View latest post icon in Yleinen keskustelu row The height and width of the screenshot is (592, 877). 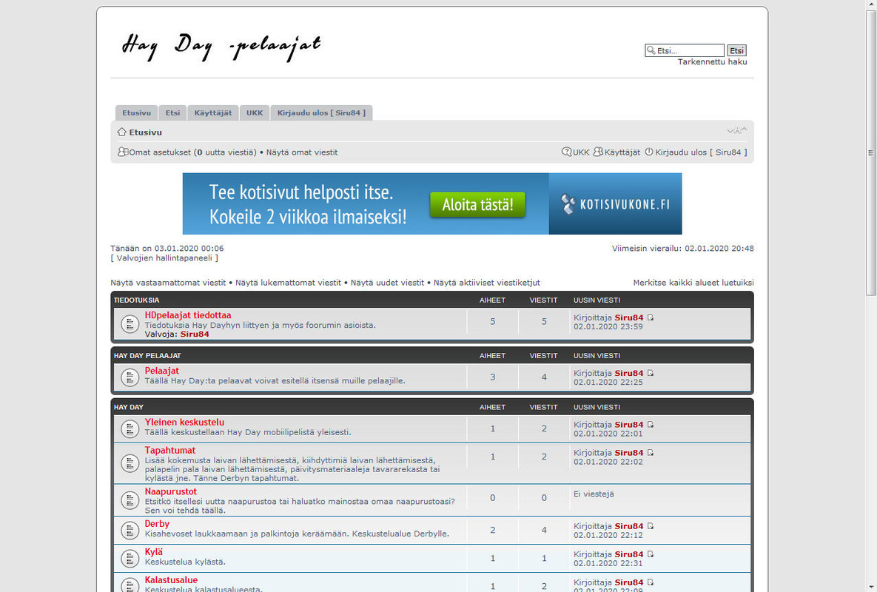[650, 424]
